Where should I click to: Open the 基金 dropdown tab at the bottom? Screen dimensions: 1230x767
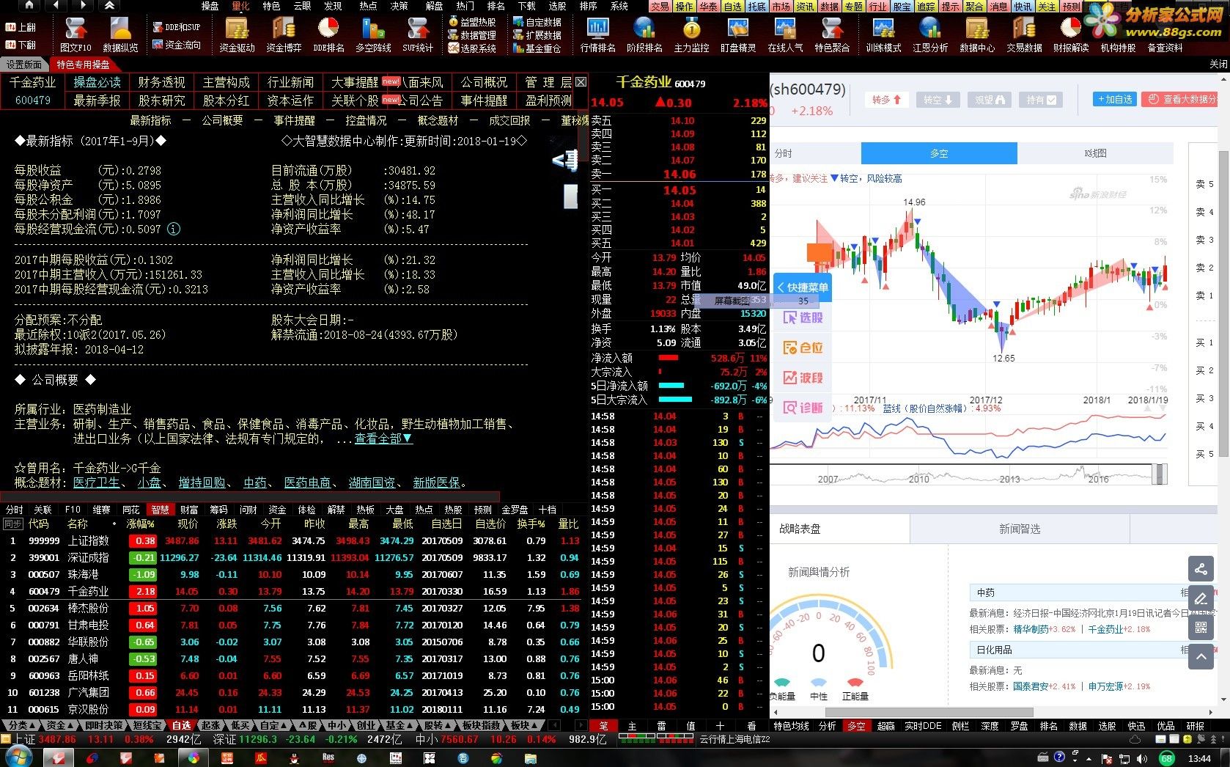pos(399,725)
